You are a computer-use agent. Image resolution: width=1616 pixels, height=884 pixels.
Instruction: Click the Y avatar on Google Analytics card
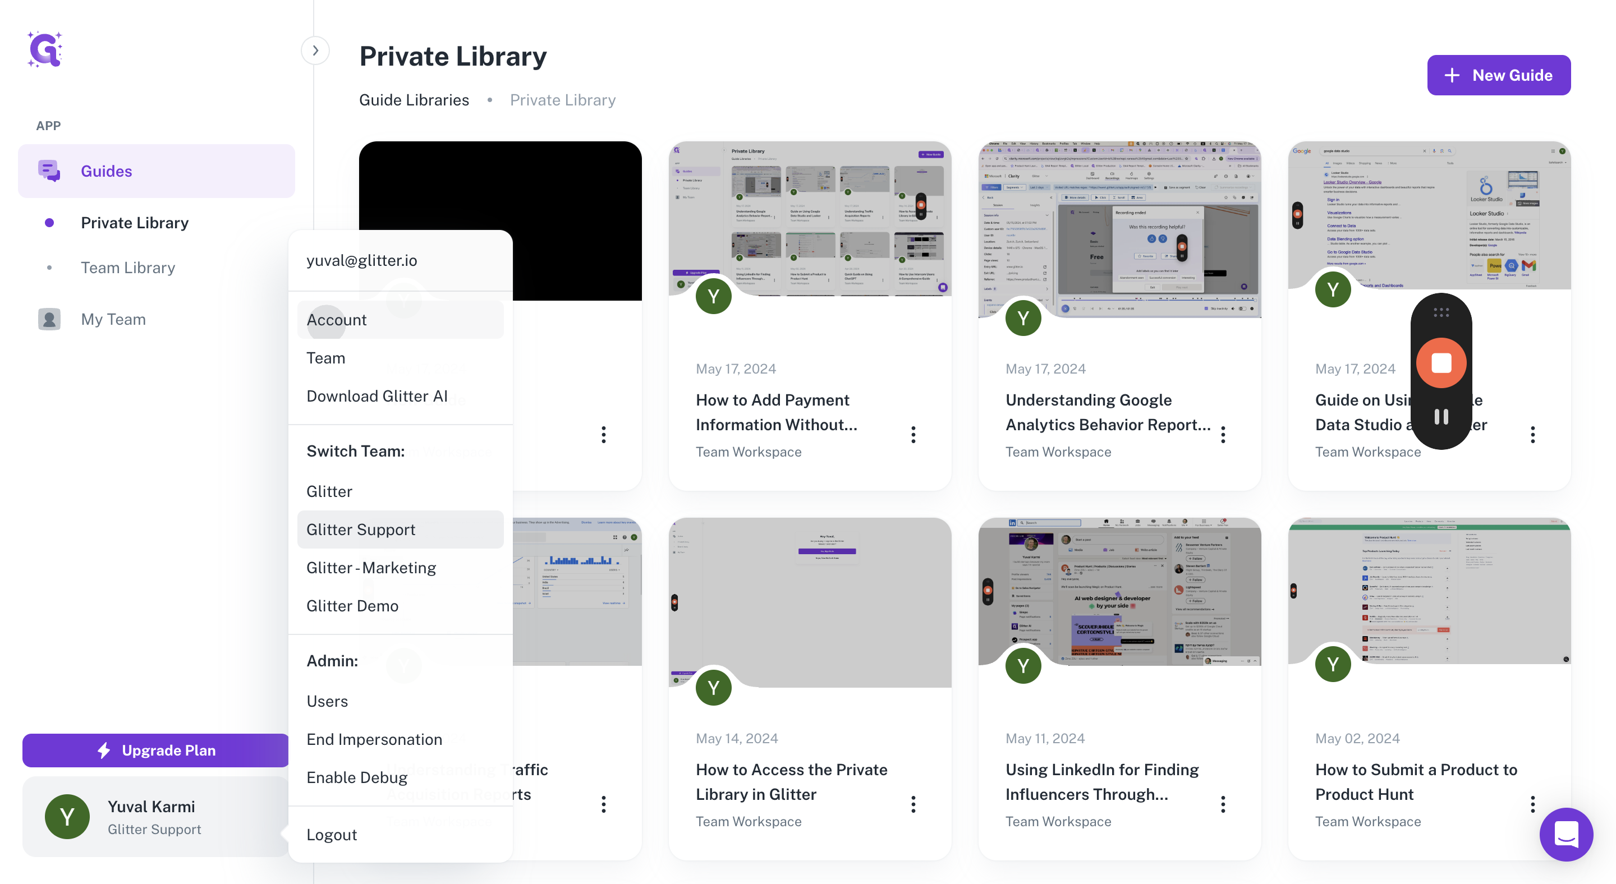tap(1023, 318)
